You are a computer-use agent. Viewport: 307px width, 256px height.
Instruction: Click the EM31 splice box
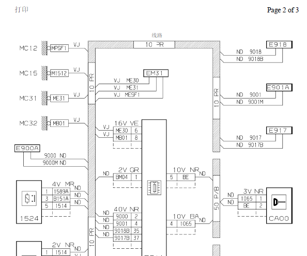point(156,73)
